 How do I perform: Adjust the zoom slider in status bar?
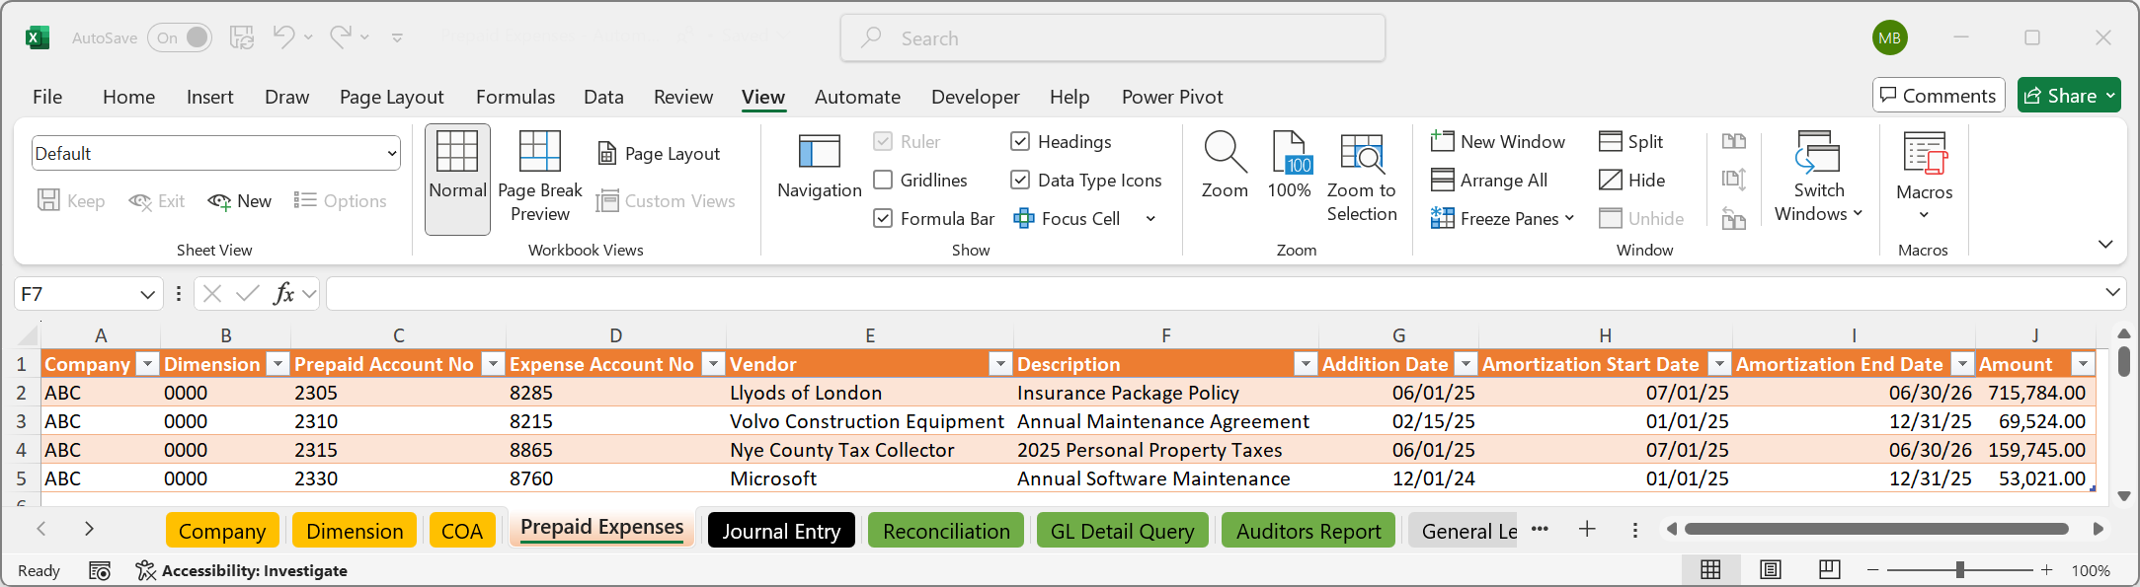pyautogui.click(x=1960, y=570)
